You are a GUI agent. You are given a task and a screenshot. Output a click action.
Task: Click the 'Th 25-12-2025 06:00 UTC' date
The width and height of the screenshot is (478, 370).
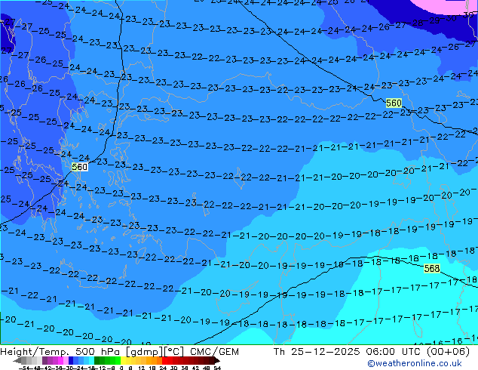[x=348, y=352]
